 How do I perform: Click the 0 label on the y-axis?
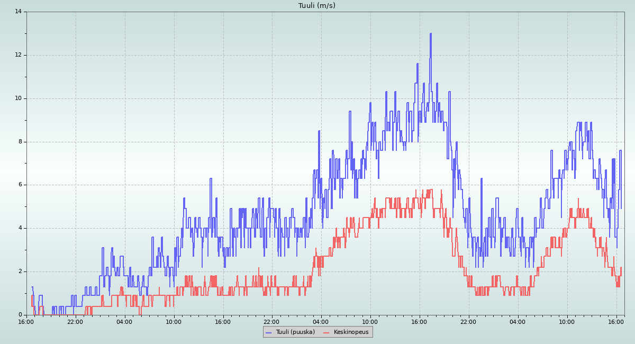(x=20, y=315)
